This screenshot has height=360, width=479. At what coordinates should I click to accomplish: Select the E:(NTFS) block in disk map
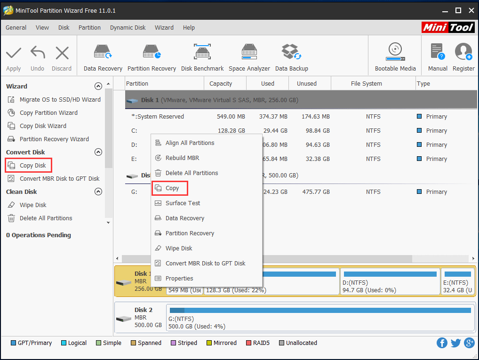pos(458,282)
